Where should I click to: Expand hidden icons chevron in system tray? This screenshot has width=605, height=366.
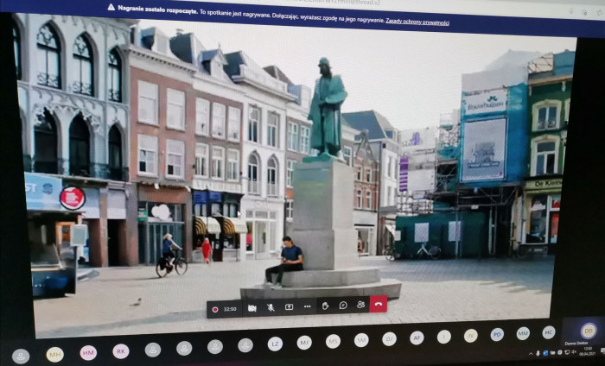click(x=532, y=353)
